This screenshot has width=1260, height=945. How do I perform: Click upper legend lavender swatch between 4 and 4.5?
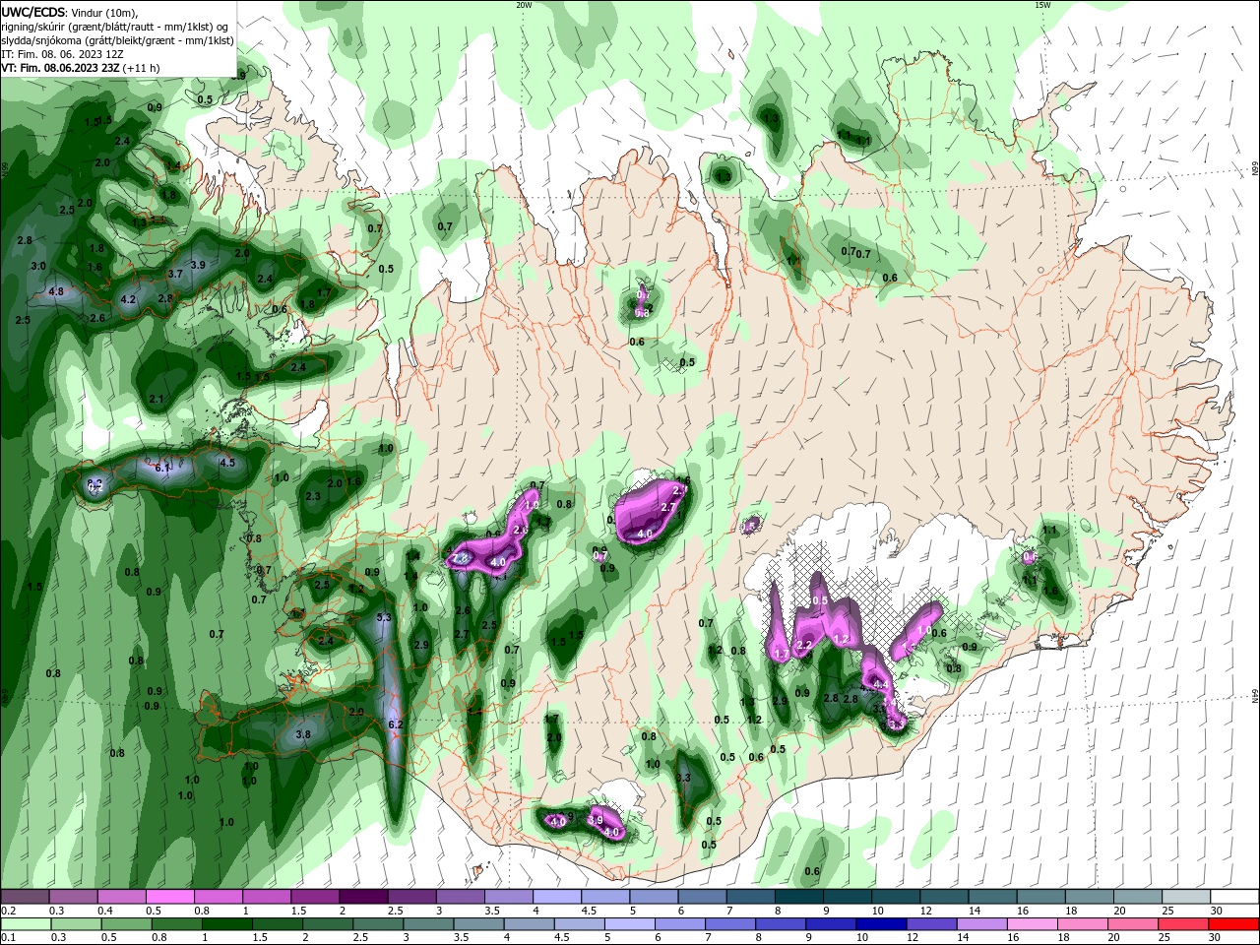(558, 897)
